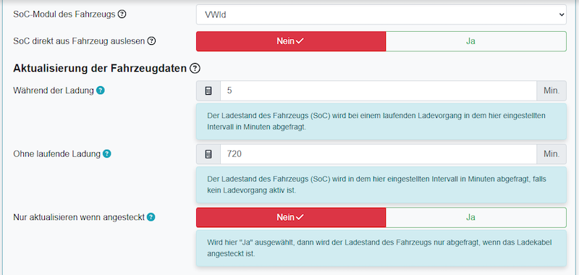Click the Nur aktualisieren wenn angesteckt label

coord(79,217)
